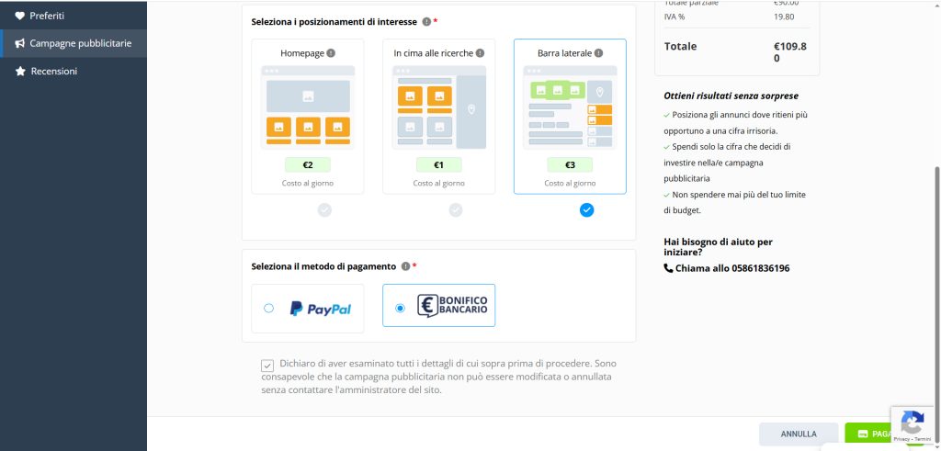Open Preferiti in the sidebar
Screen dimensions: 941x451
click(x=46, y=16)
